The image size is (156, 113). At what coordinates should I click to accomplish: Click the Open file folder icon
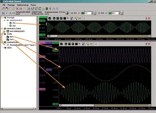tap(3, 9)
